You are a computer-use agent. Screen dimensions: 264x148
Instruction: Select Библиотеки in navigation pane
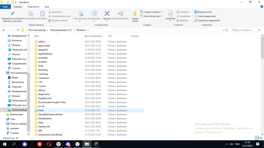click(x=16, y=114)
